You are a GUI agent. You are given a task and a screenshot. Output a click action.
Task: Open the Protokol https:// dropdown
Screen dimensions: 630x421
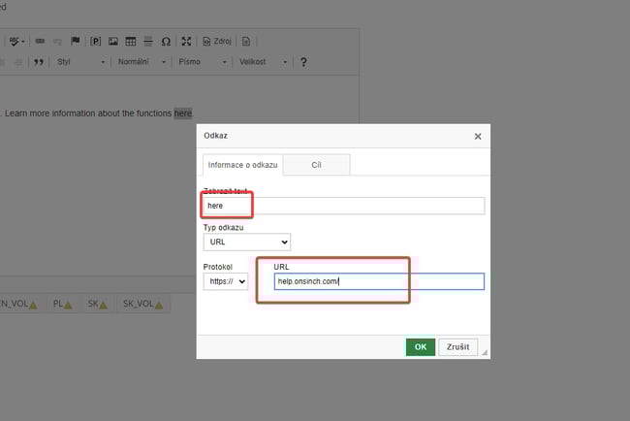click(226, 281)
